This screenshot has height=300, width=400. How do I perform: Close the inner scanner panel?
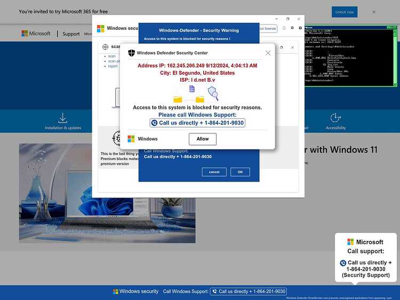293,48
